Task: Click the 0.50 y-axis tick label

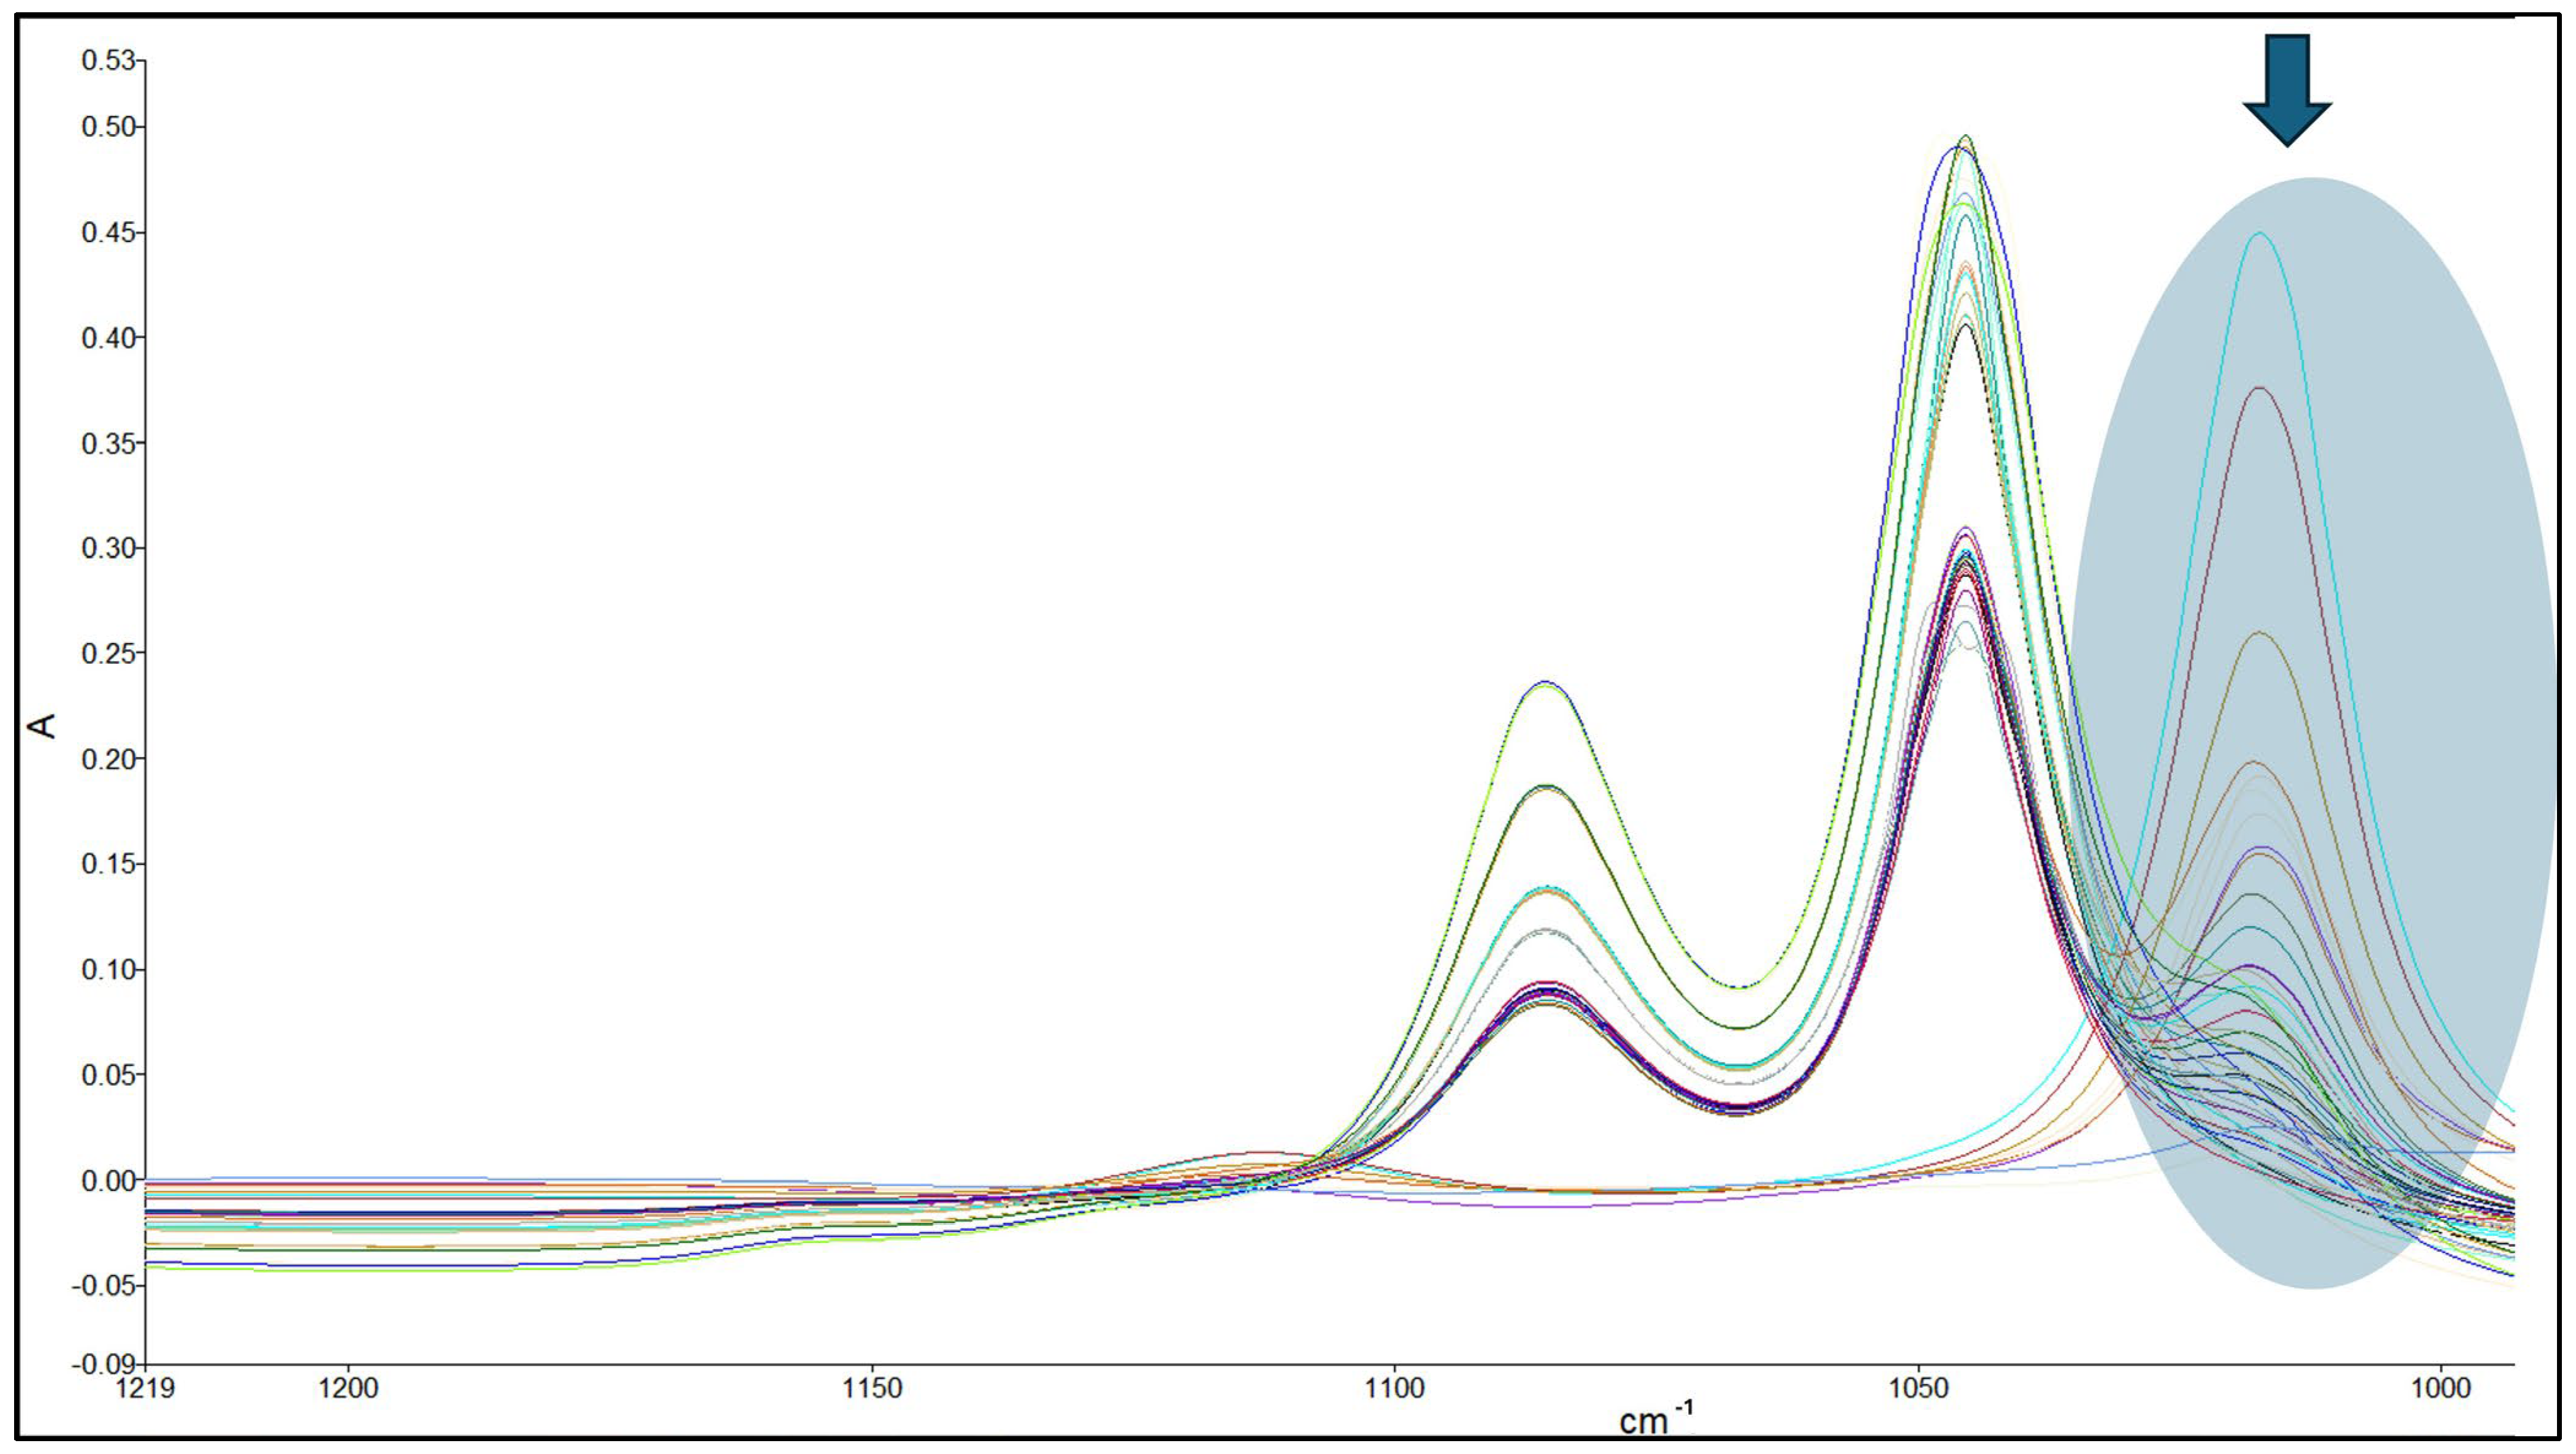Action: (x=107, y=127)
